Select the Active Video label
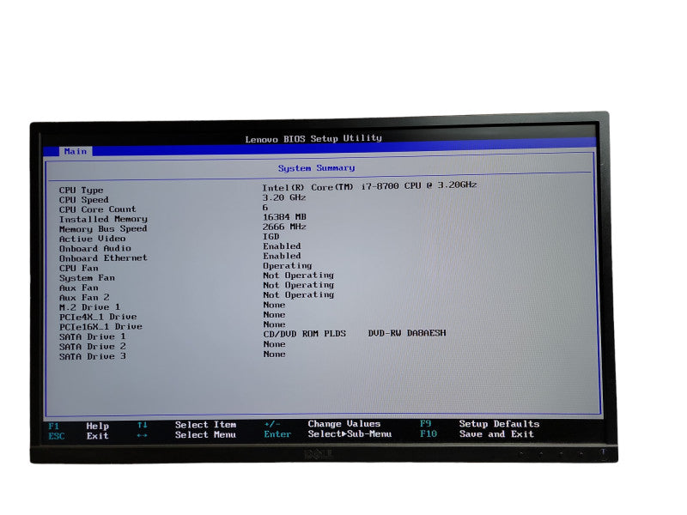 [x=93, y=239]
